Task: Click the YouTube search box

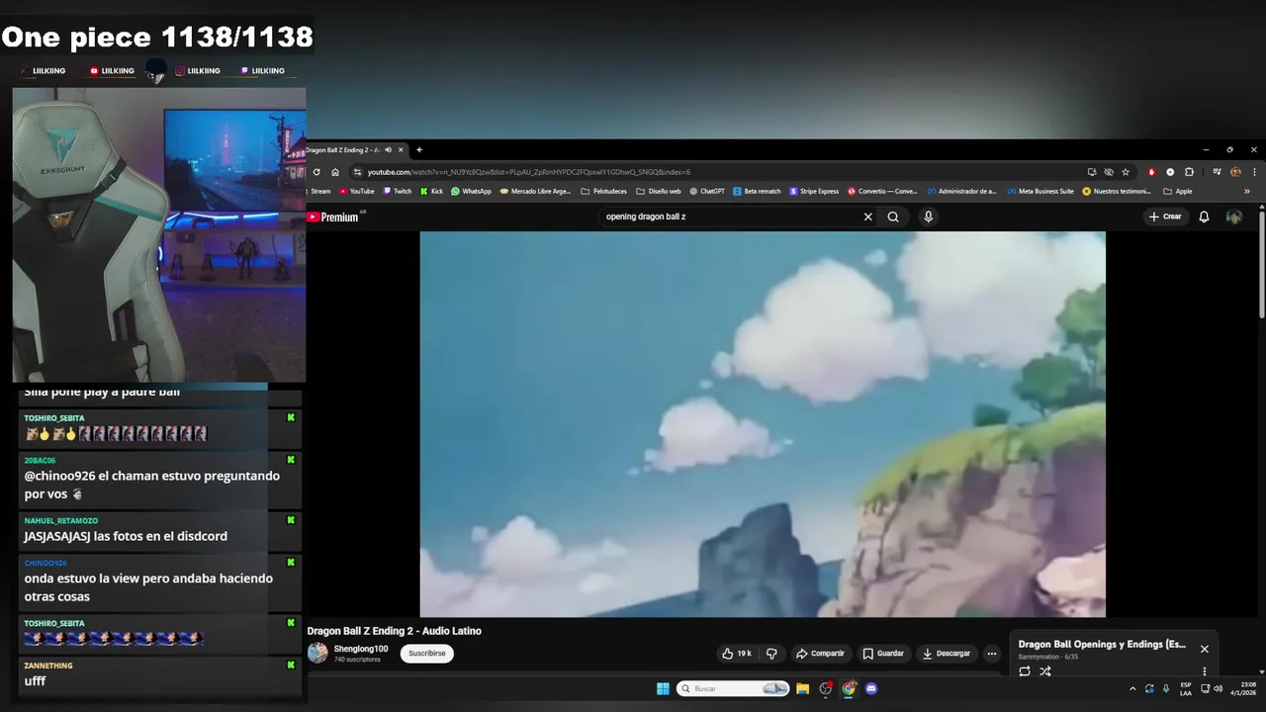Action: point(730,217)
